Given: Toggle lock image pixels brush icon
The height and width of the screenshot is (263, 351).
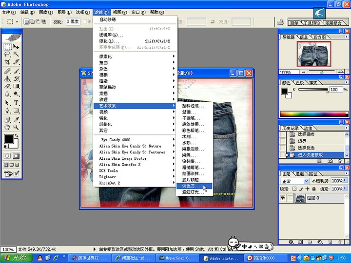Looking at the screenshot, I should point(301,189).
